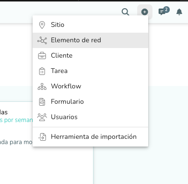Screen dimensions: 188x184
Task: Click the message count badge showing 2
Action: pos(166,10)
